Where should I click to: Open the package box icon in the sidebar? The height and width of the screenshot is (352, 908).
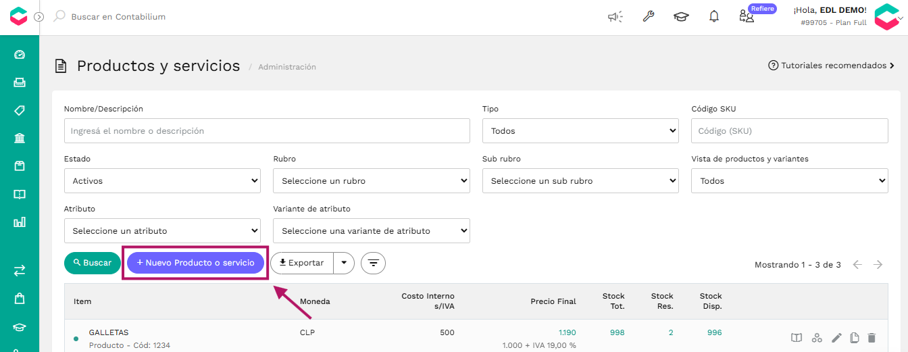20,166
